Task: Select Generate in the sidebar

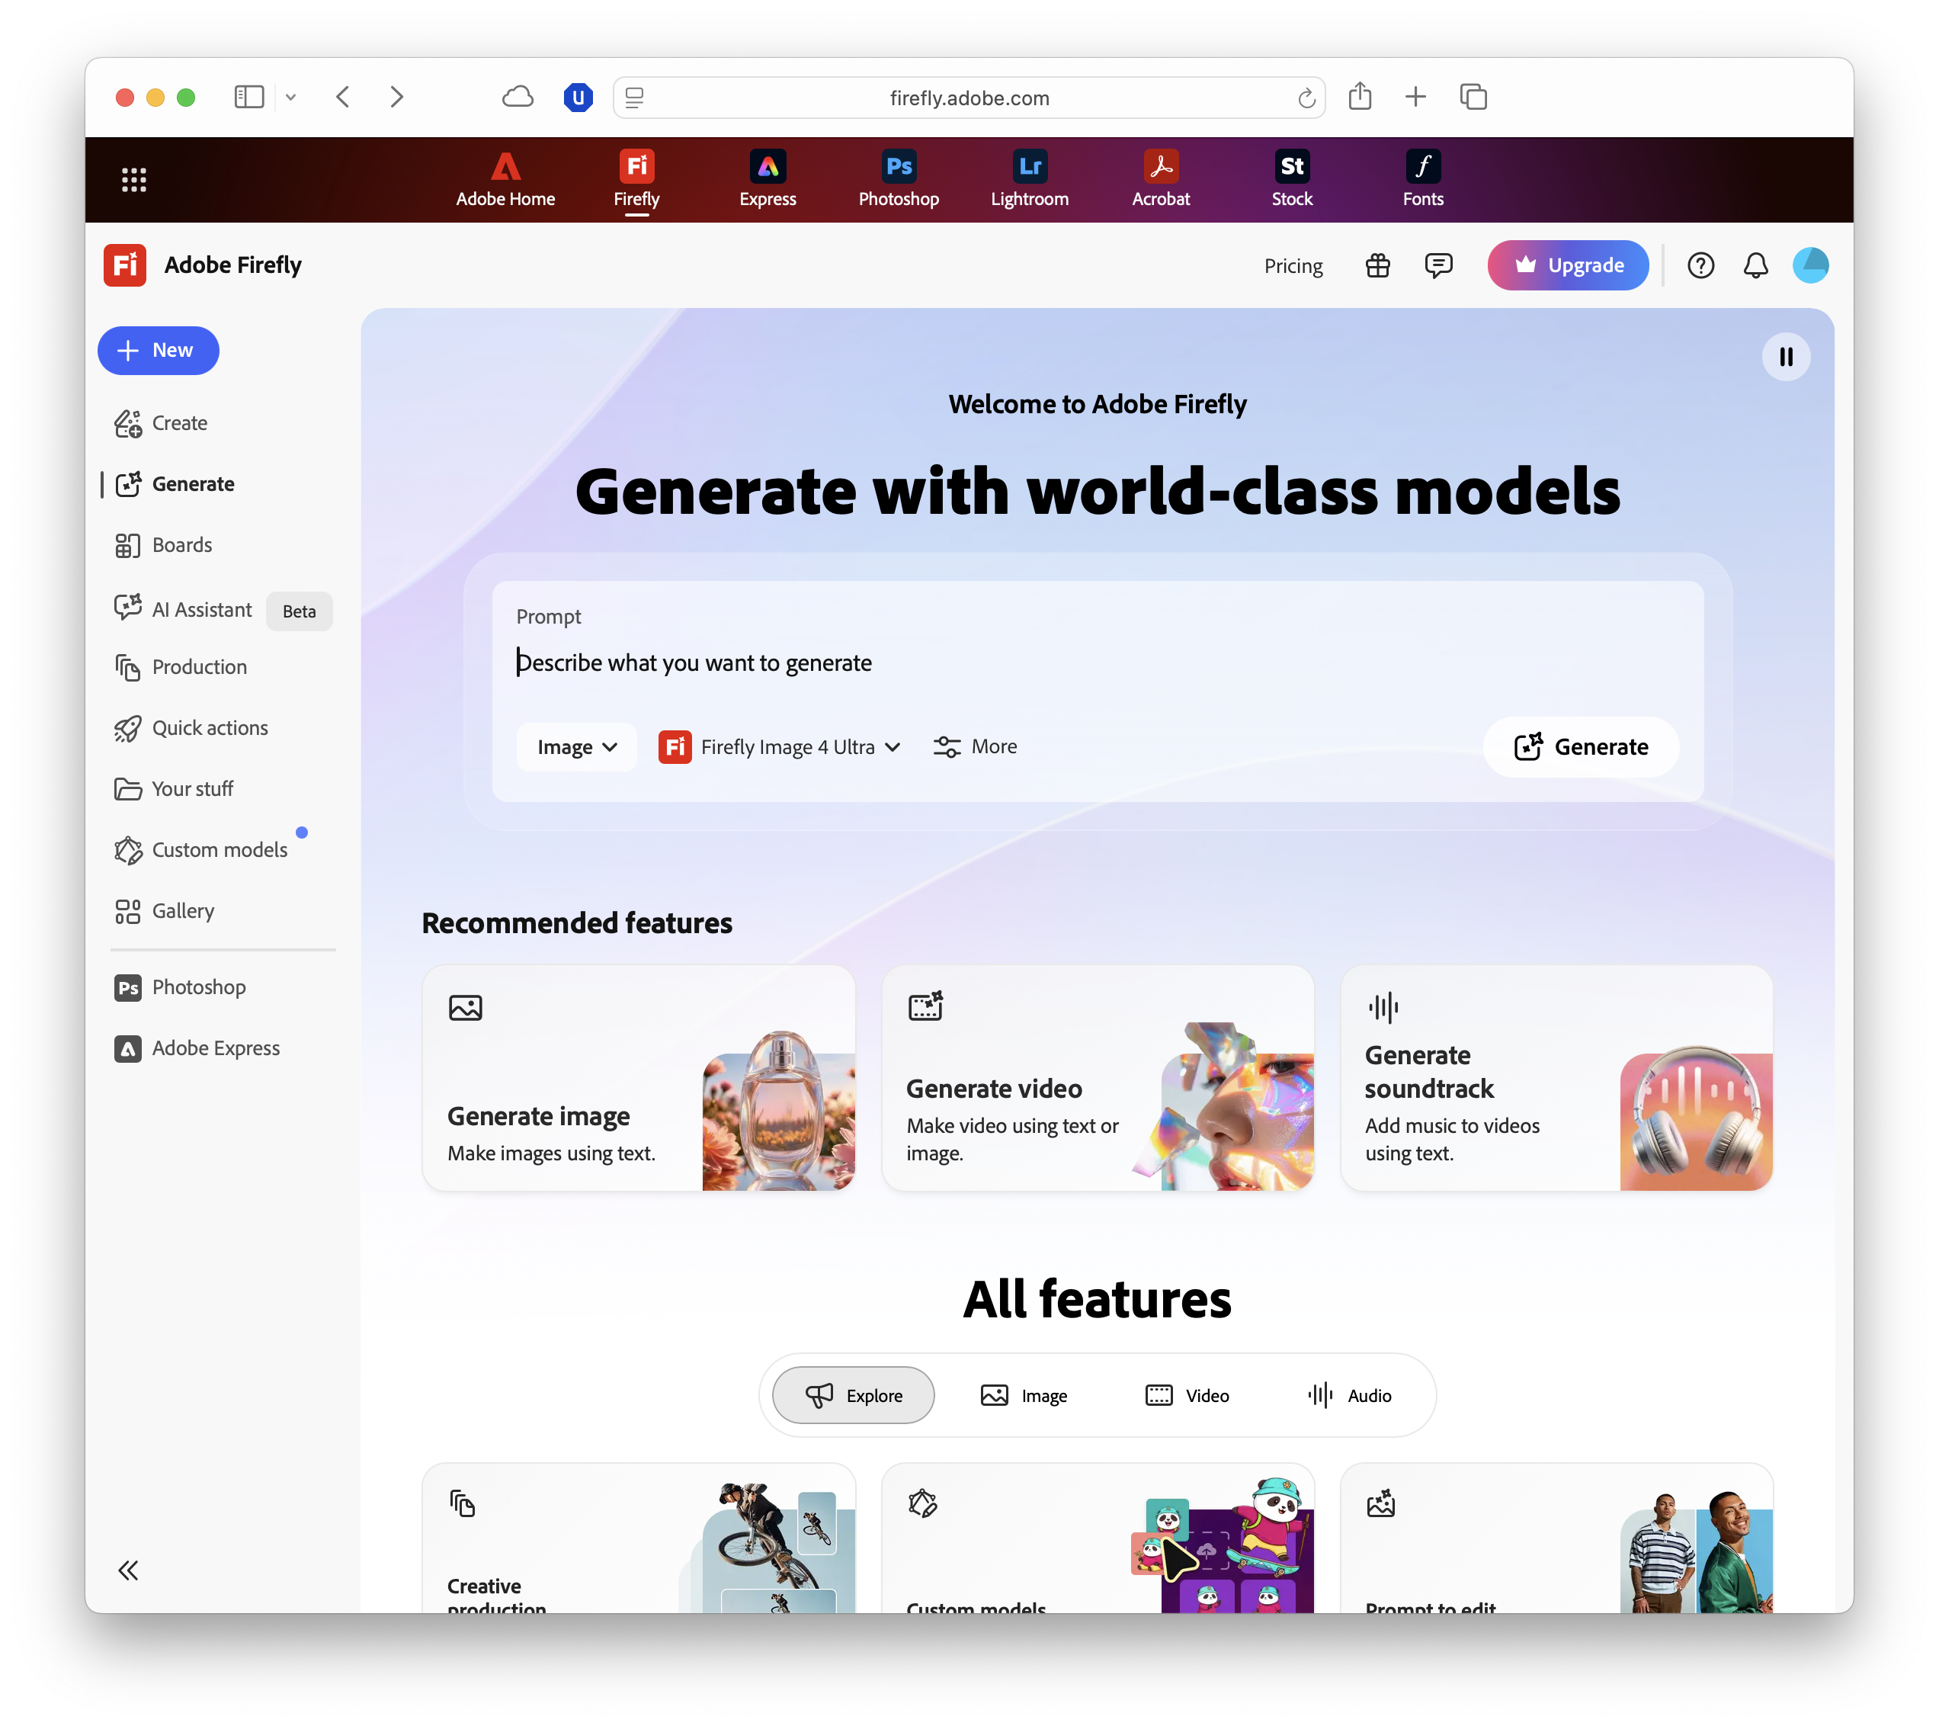Action: click(175, 484)
